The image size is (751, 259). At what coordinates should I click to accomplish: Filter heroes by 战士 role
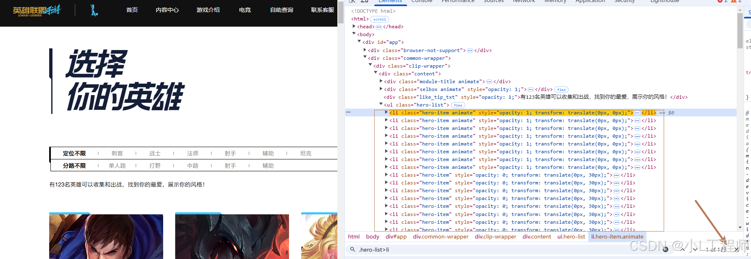click(x=155, y=153)
